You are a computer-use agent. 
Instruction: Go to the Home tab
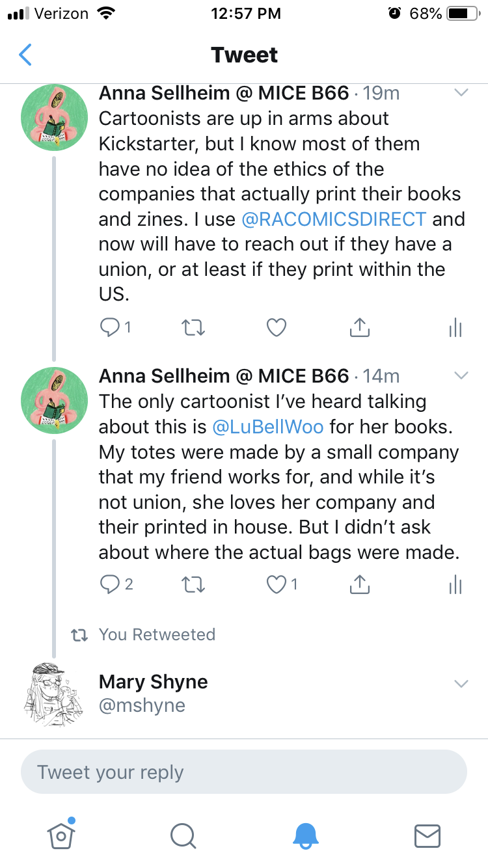[61, 835]
